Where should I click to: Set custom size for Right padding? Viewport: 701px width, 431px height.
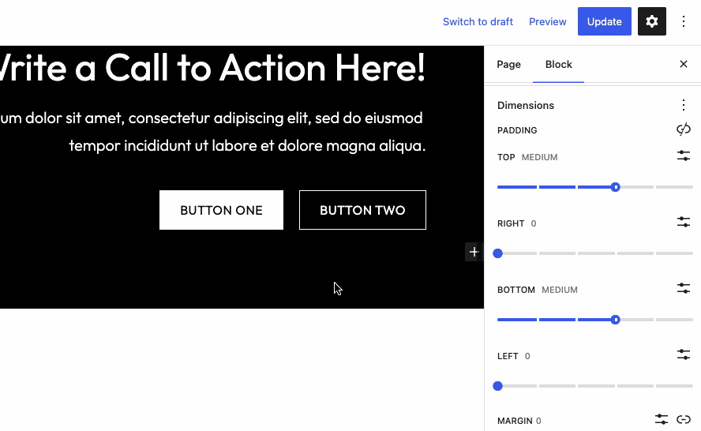[684, 223]
